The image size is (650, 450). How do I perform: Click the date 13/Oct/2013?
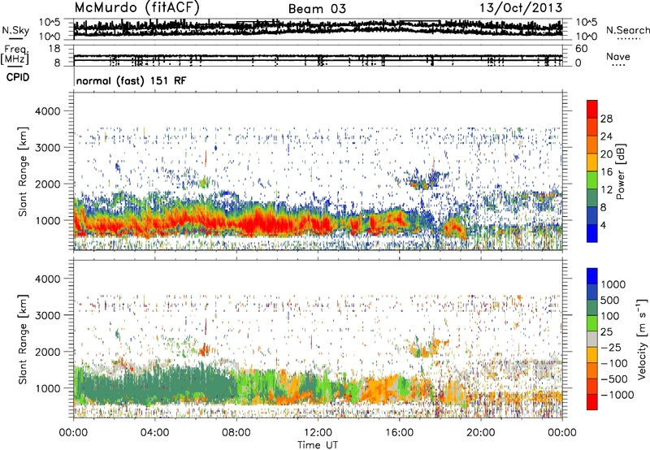[x=521, y=7]
